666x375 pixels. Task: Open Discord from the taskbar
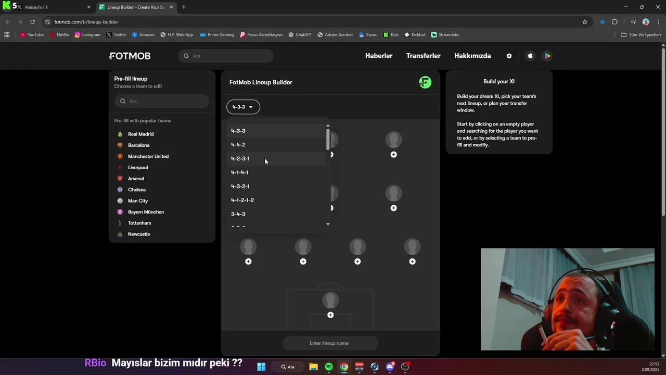click(390, 367)
